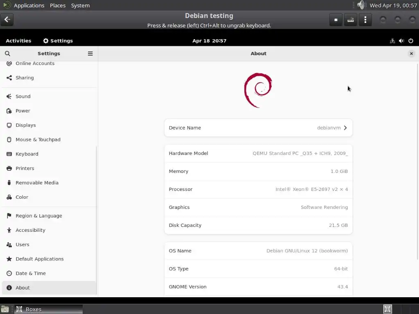This screenshot has width=419, height=314.
Task: Click the Hardware Model value text
Action: coord(300,154)
